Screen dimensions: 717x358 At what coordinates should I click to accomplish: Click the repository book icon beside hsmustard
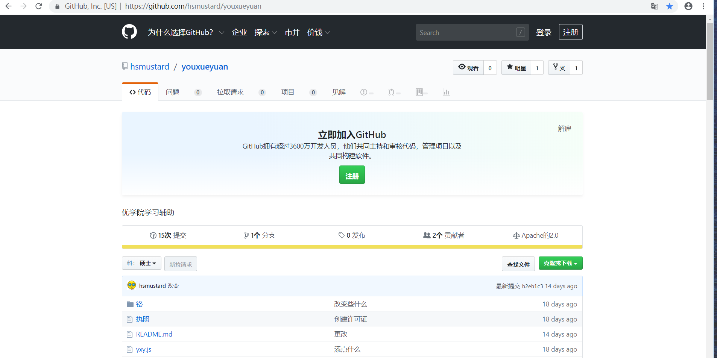125,66
